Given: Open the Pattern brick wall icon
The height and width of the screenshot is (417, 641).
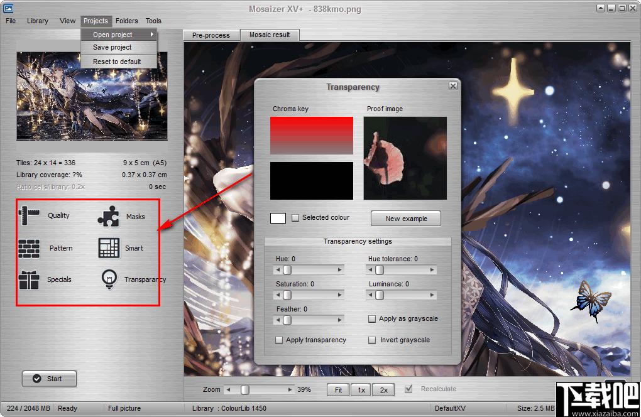Looking at the screenshot, I should click(29, 248).
